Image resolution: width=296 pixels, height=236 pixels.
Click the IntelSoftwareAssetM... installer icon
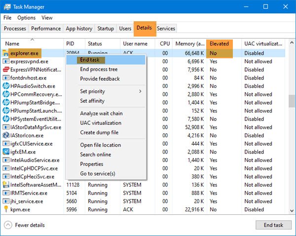point(6,185)
